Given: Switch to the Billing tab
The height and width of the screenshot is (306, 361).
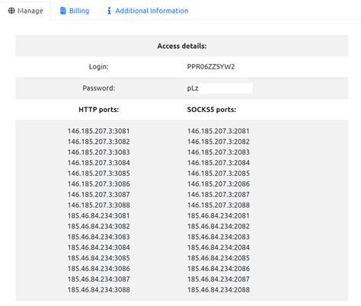Looking at the screenshot, I should coord(75,11).
